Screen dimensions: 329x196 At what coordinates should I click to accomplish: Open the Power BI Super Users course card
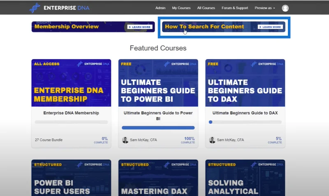tap(71, 178)
